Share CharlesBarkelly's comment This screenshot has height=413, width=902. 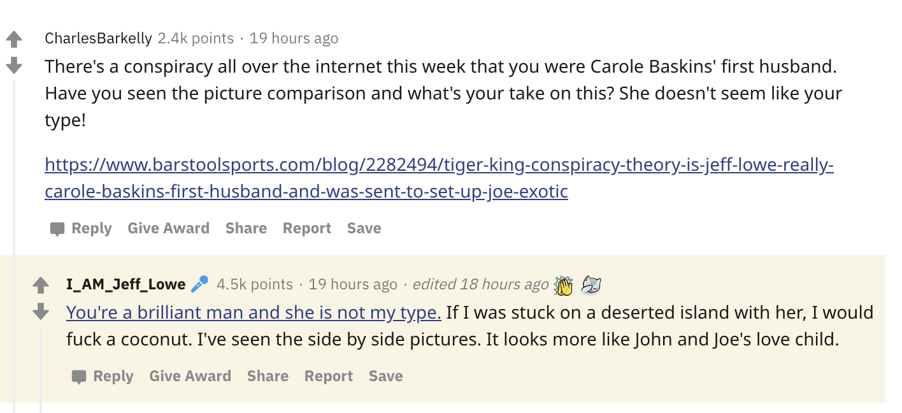pos(246,228)
